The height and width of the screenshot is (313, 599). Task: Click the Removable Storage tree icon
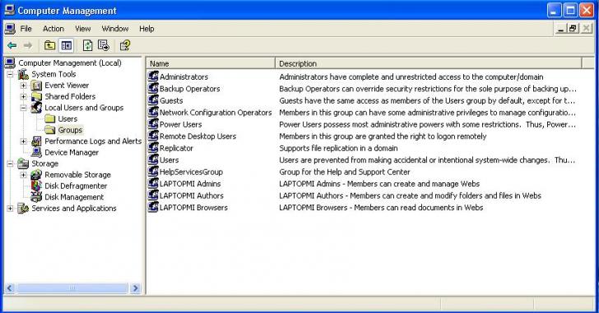pyautogui.click(x=36, y=175)
